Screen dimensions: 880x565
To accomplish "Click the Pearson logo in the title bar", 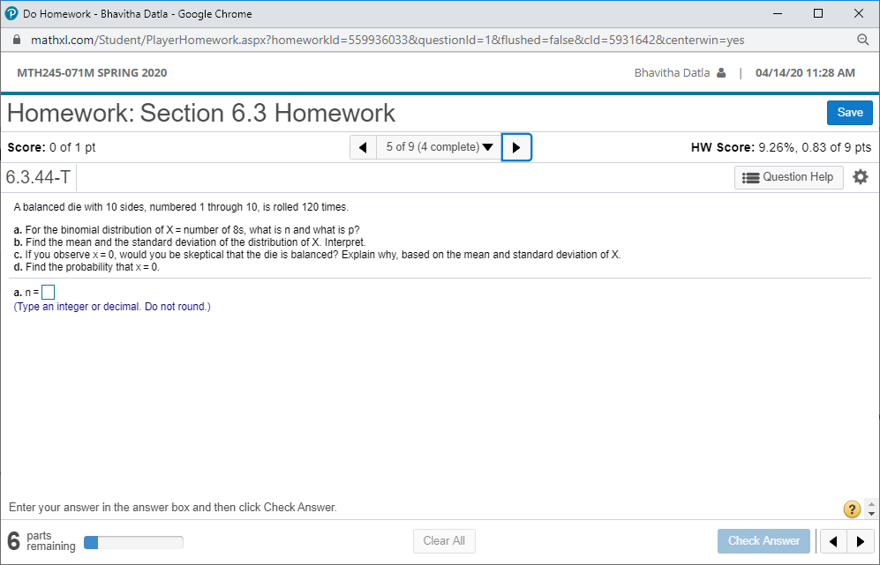I will point(11,13).
